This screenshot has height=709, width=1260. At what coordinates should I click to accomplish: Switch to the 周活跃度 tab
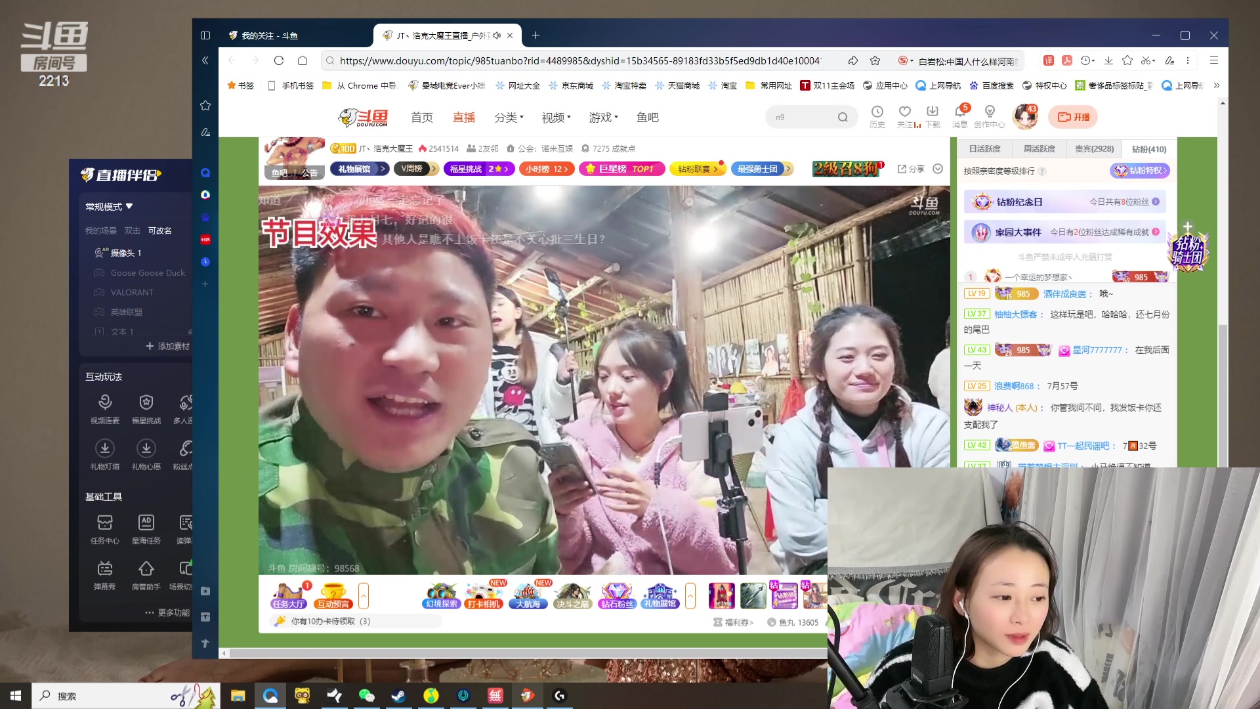point(1039,149)
